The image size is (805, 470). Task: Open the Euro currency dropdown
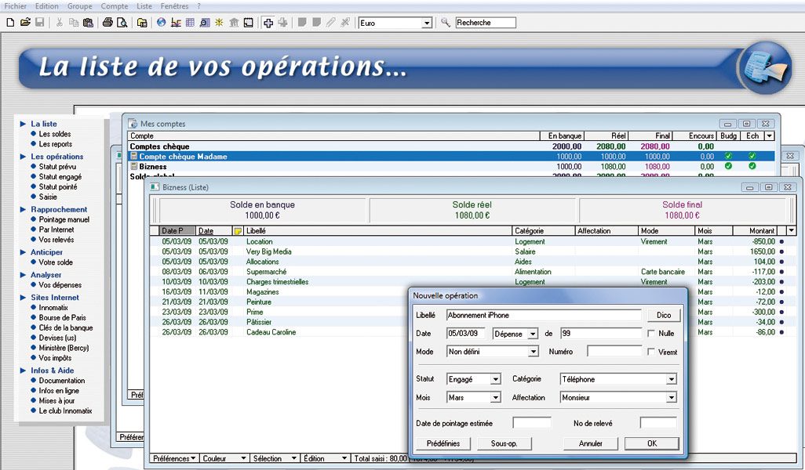pos(427,23)
